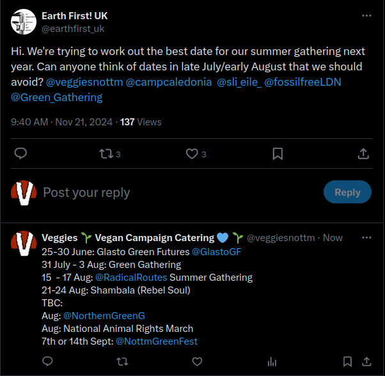
Task: Open more options on Veggies reply
Action: (366, 238)
